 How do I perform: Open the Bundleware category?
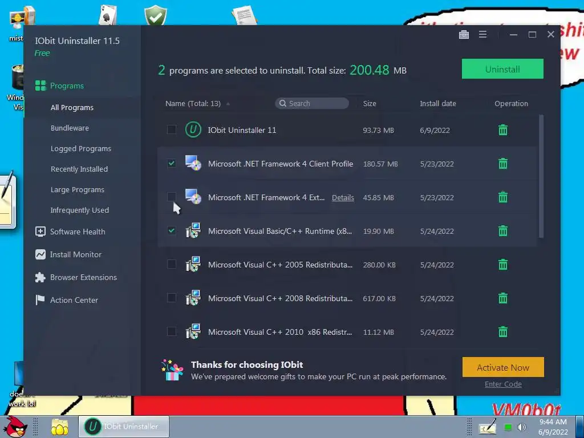(x=70, y=128)
